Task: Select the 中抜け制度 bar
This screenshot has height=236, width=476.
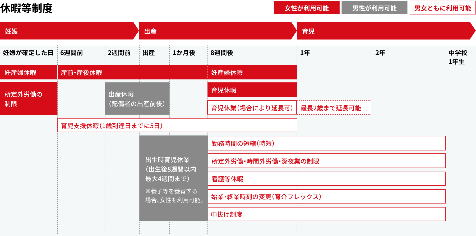Action: pos(326,214)
